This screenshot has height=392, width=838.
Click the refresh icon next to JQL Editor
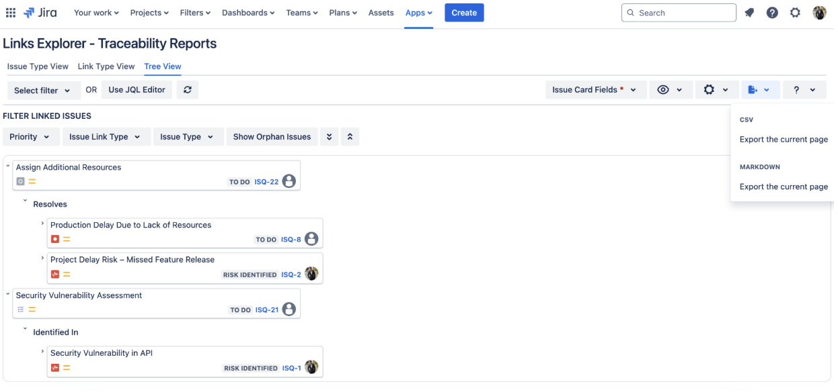tap(188, 90)
